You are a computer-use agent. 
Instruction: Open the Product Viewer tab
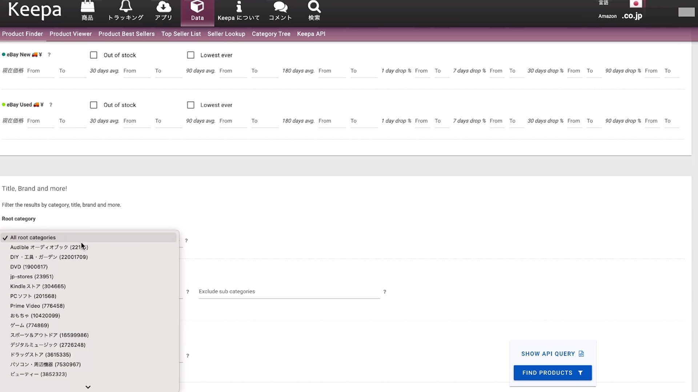pos(71,34)
